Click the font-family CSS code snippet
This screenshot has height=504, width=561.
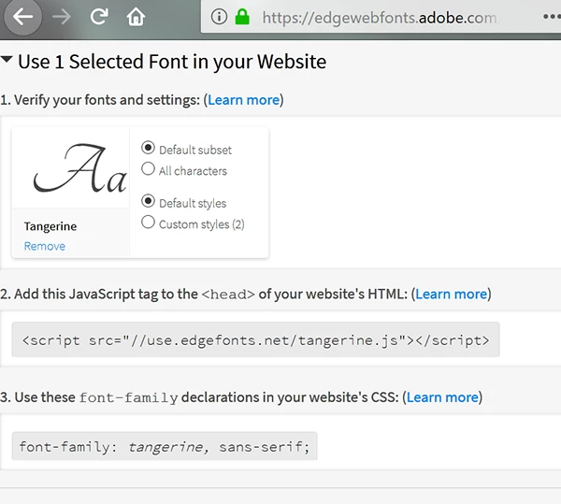point(165,447)
